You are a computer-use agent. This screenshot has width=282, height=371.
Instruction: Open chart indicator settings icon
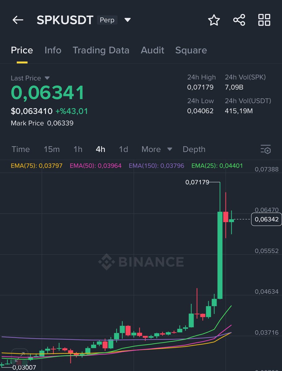pos(266,149)
